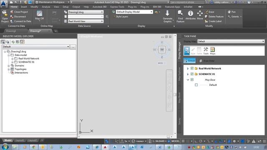Toggle the Map Base checkbox

(192, 80)
